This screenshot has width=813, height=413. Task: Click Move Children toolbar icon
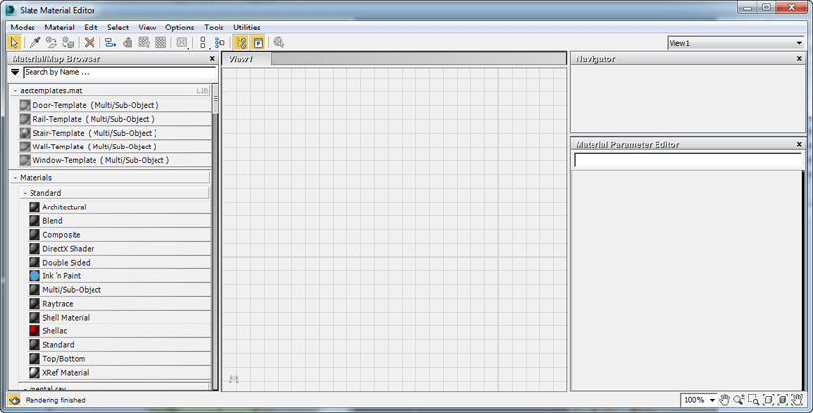pyautogui.click(x=110, y=43)
